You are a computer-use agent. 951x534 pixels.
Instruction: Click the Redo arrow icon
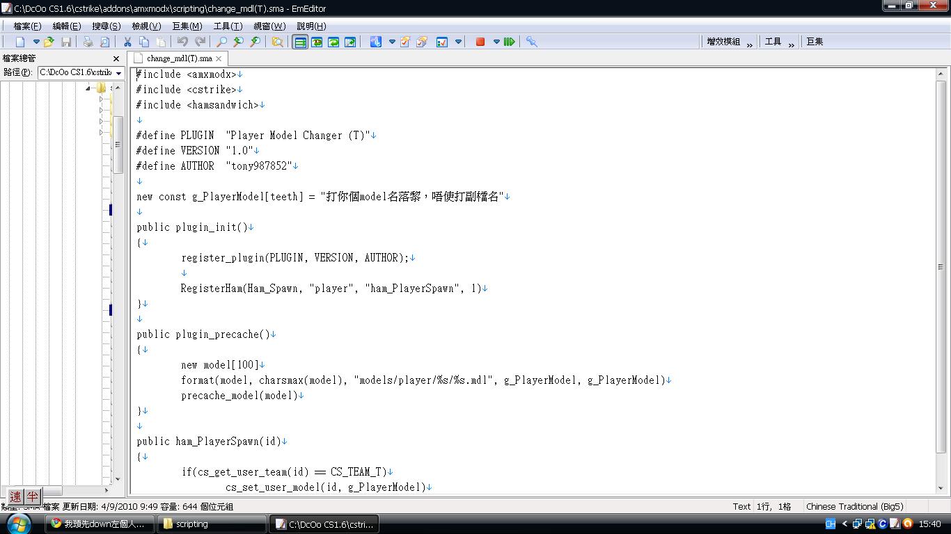tap(200, 42)
